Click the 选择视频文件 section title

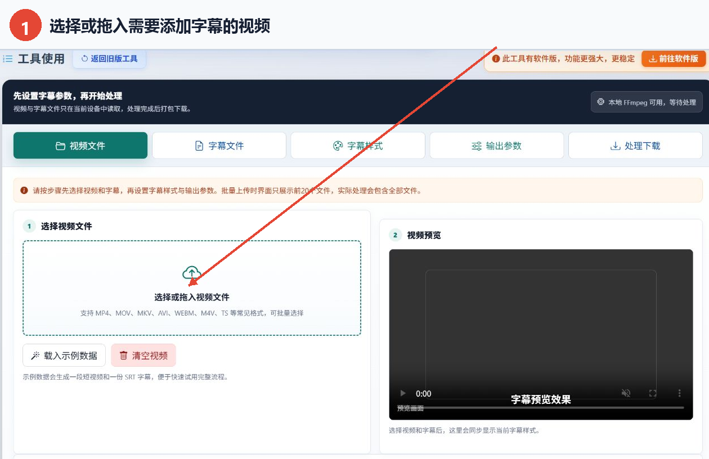click(x=66, y=226)
